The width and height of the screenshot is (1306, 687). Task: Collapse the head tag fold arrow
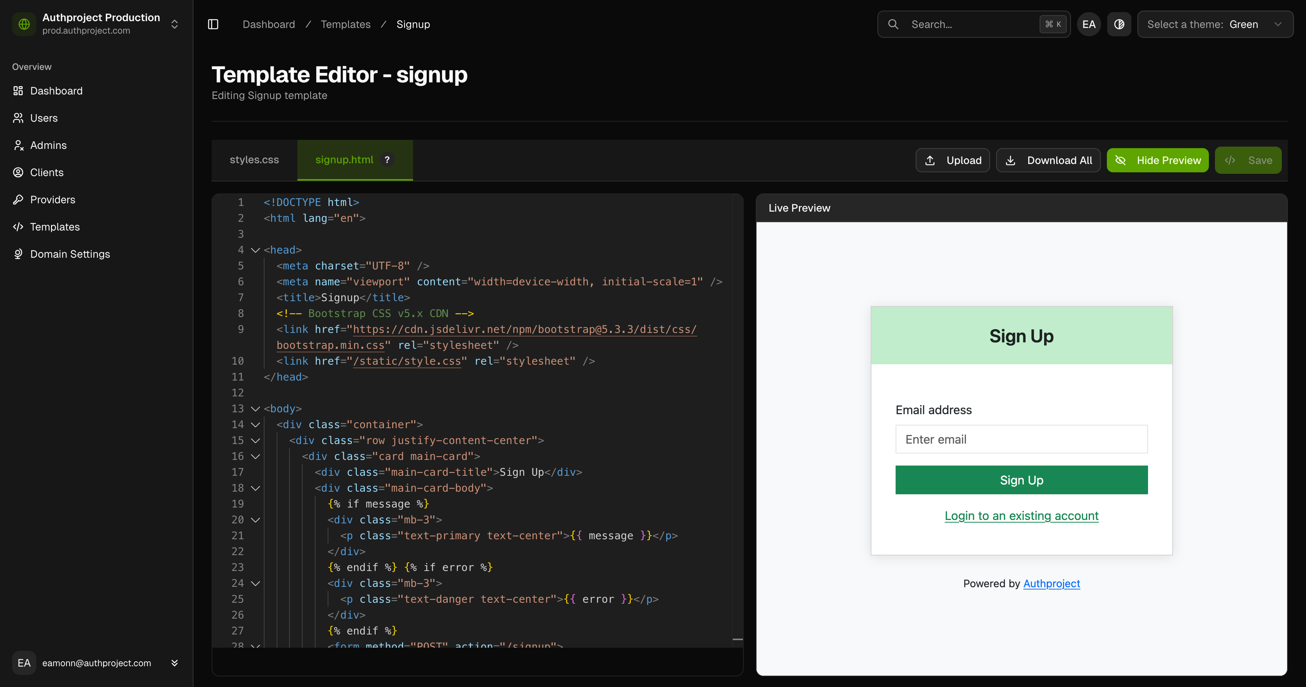pos(255,250)
